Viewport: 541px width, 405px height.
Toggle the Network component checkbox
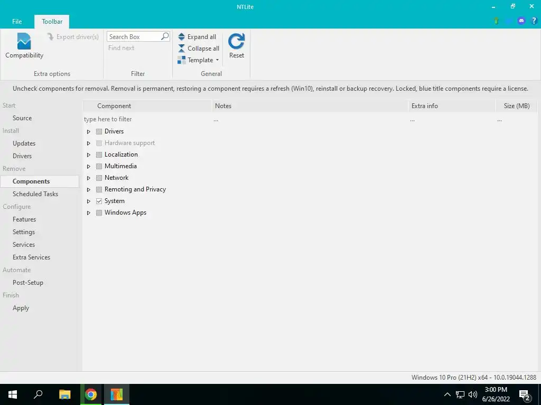[x=99, y=178]
